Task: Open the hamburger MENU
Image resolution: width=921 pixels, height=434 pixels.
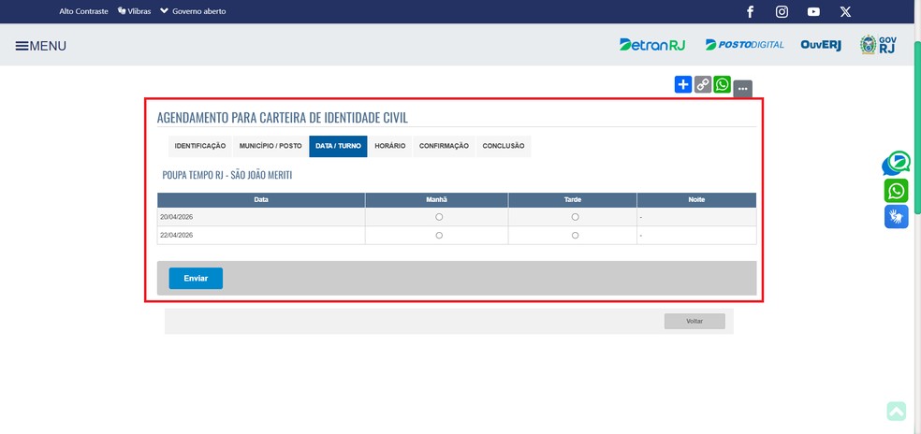Action: 40,46
